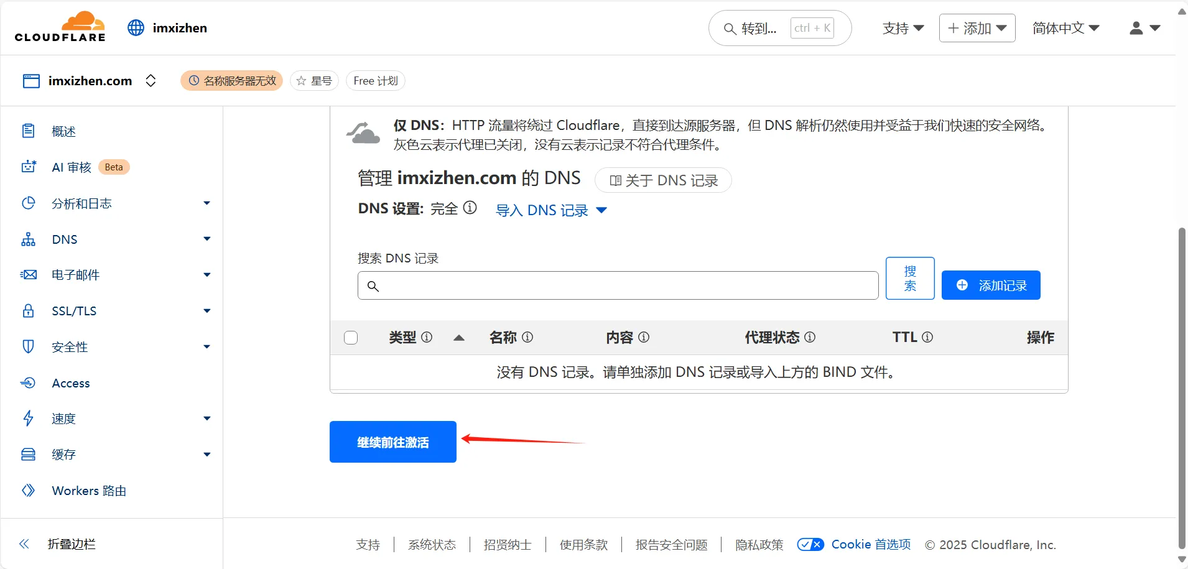
Task: Open the 使用条款 footer link
Action: tap(583, 545)
